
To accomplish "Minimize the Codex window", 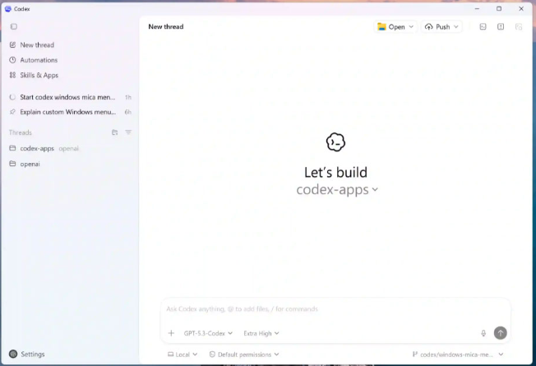I will (477, 8).
